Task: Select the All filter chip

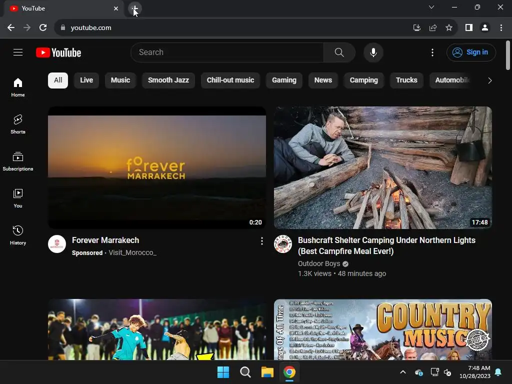Action: tap(58, 80)
